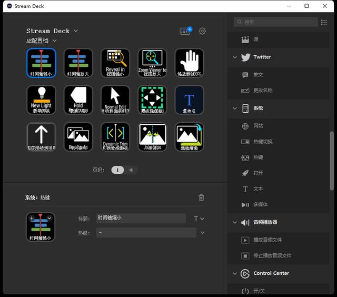Choose the 热键切换 hotkey switch action
The image size is (337, 297).
pyautogui.click(x=279, y=142)
